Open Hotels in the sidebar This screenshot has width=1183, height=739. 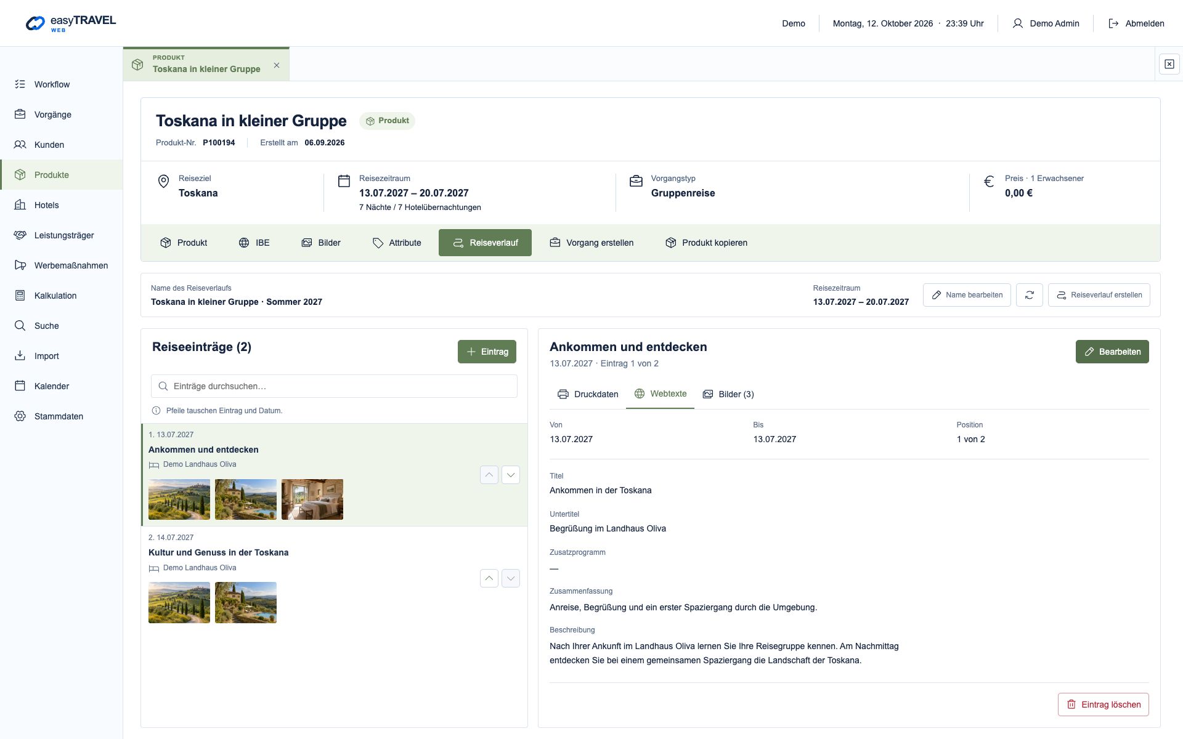[x=61, y=205]
